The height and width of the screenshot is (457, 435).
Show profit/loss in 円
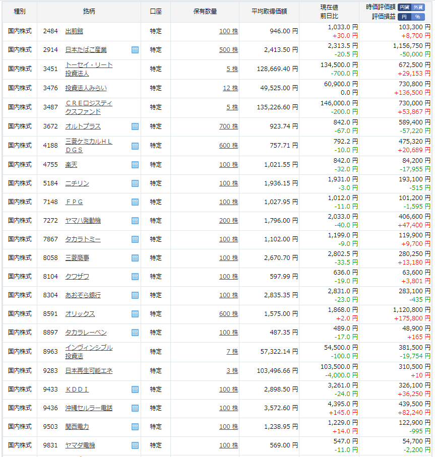[x=404, y=17]
